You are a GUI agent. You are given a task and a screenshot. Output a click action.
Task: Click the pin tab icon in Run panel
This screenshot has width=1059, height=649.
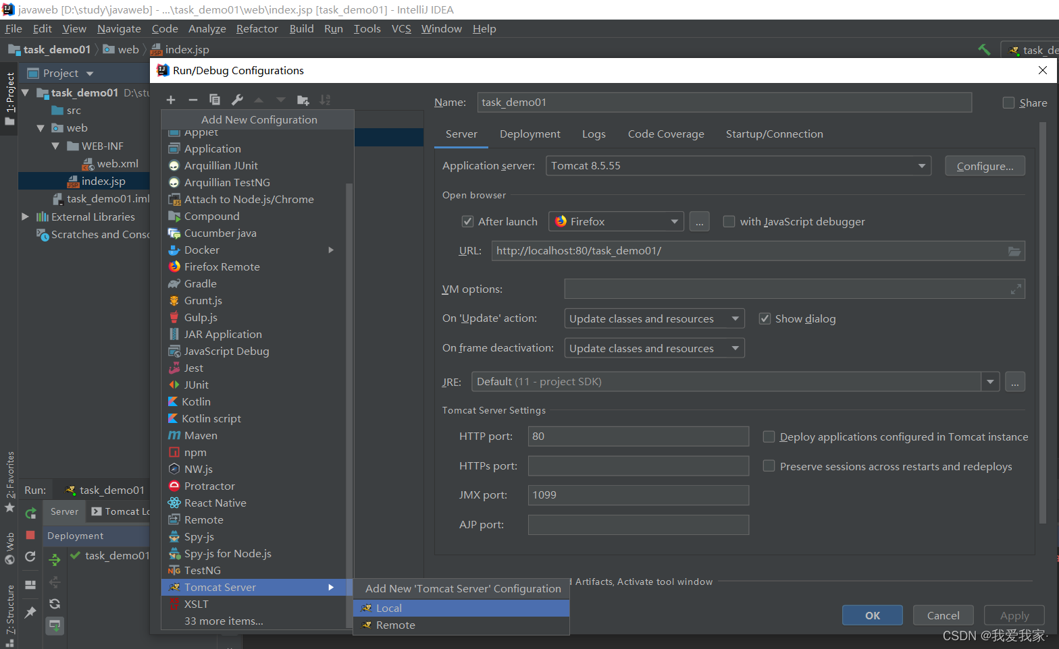[30, 612]
